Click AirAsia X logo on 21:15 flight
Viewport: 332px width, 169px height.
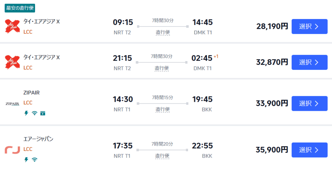coord(13,62)
